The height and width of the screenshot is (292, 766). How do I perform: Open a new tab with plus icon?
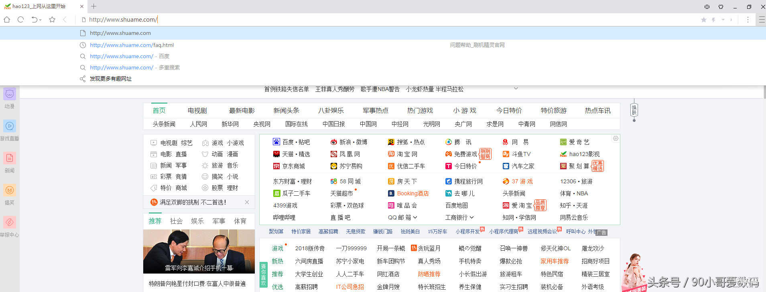pyautogui.click(x=93, y=6)
